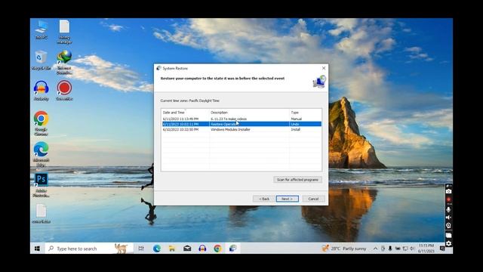Open the red record-button desktop shortcut
Screen dimensions: 483x272
coord(64,91)
